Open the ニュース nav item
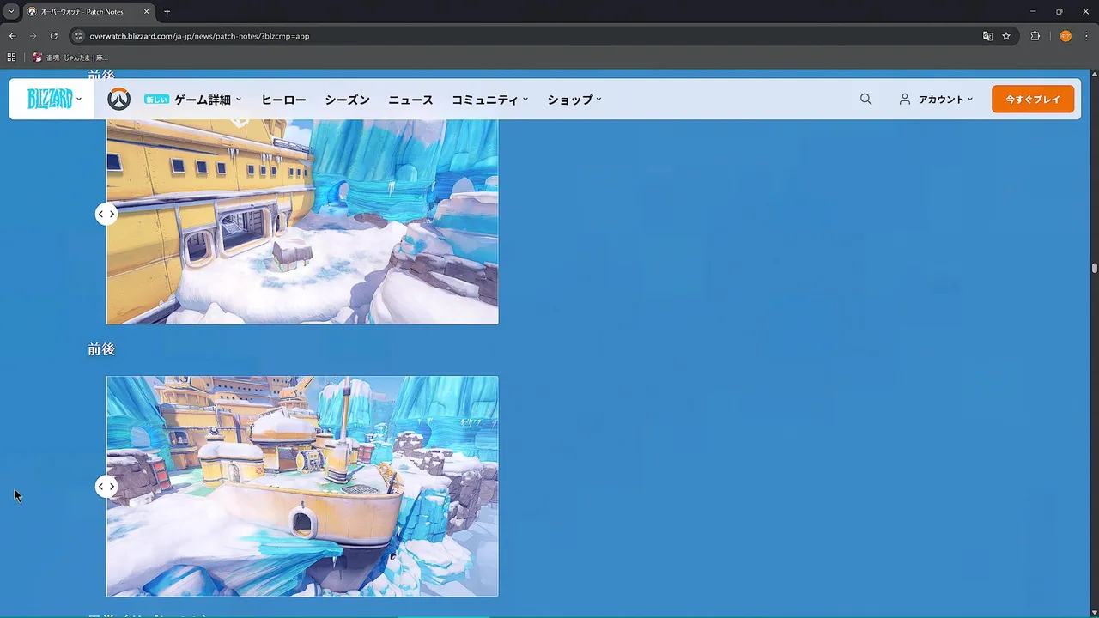 click(410, 100)
